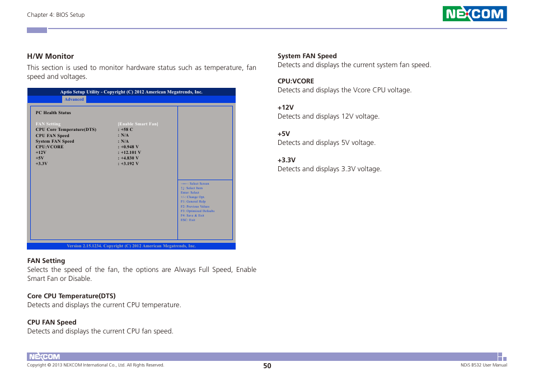The width and height of the screenshot is (534, 376).
Task: Click the +5V heading in the right column
Action: coord(284,134)
